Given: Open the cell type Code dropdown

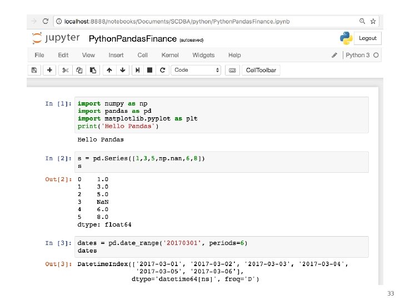Looking at the screenshot, I should tap(196, 70).
